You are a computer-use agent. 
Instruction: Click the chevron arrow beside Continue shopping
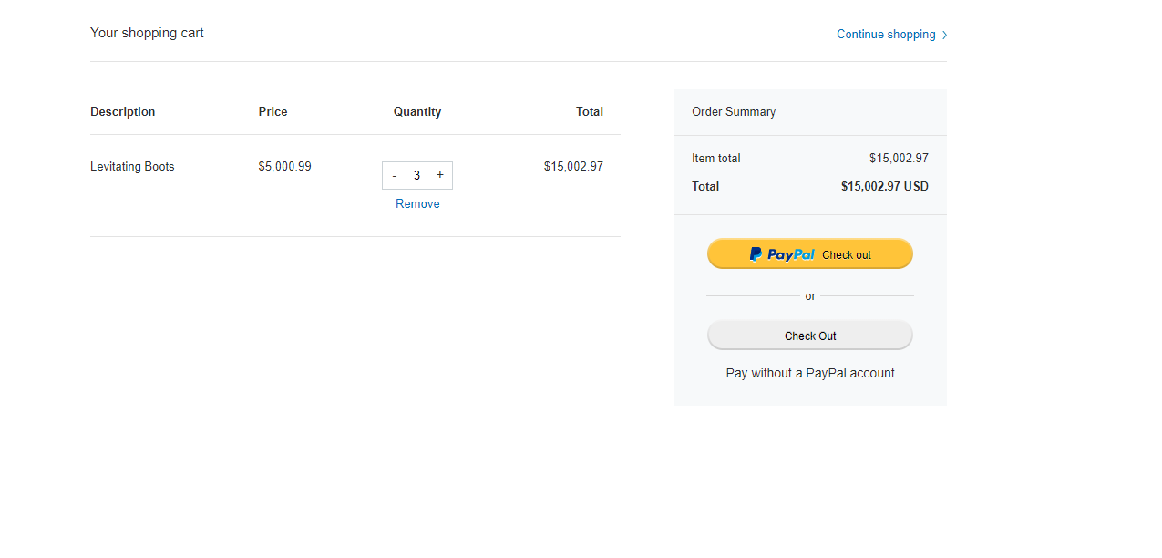coord(945,36)
